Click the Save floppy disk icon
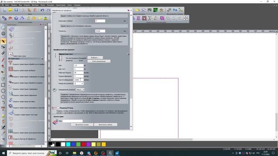278x156 pixels. click(16, 10)
